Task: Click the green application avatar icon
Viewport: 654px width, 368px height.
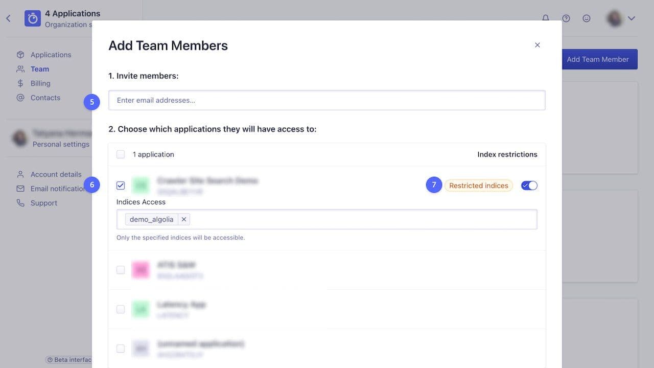Action: tap(141, 186)
